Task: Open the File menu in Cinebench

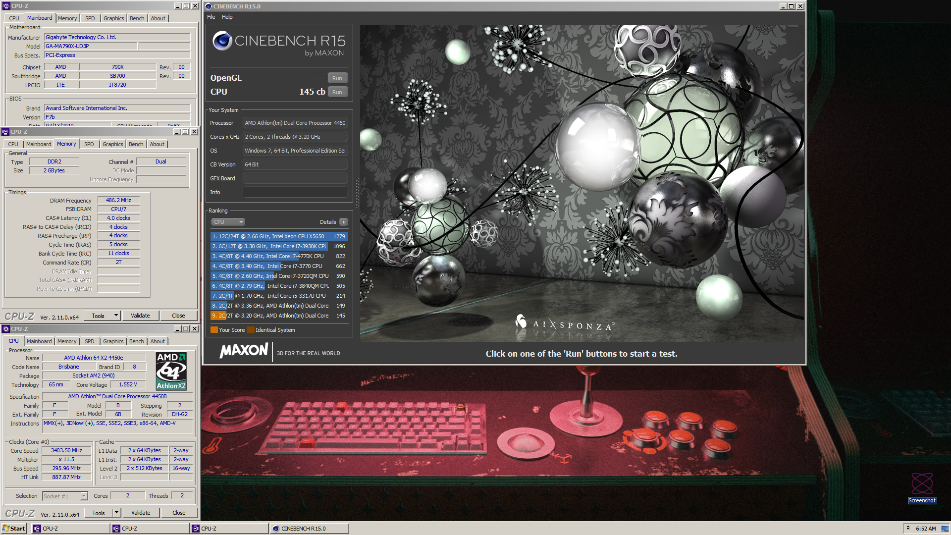Action: point(211,17)
